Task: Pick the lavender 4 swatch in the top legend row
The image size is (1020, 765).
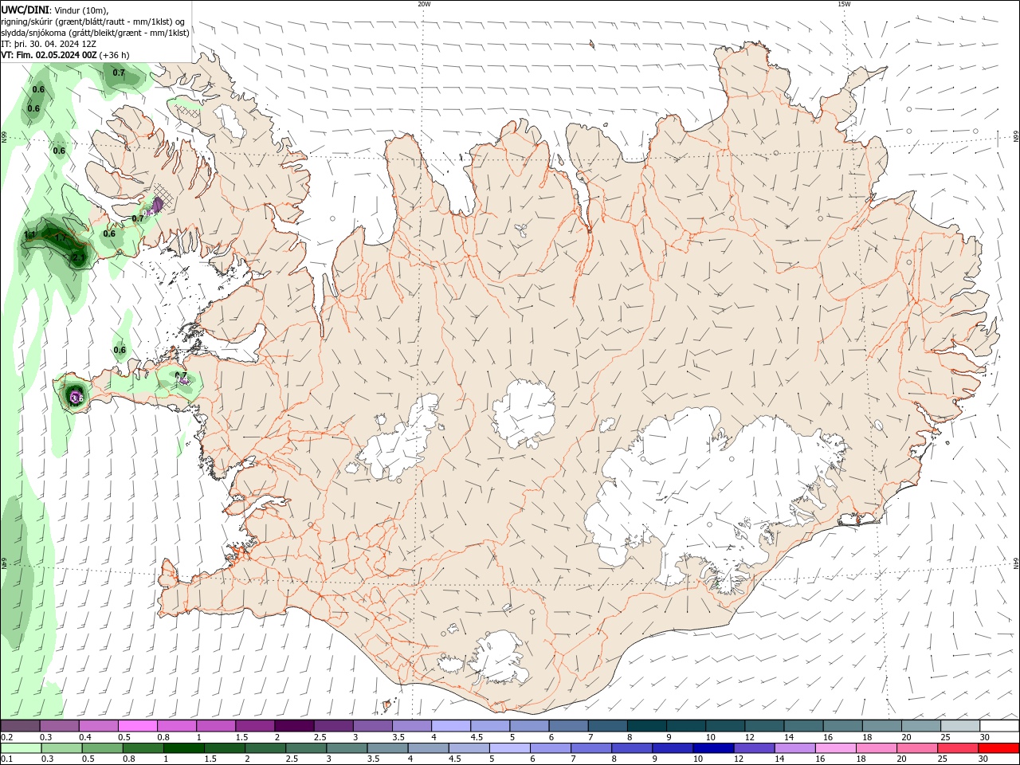Action: (450, 726)
